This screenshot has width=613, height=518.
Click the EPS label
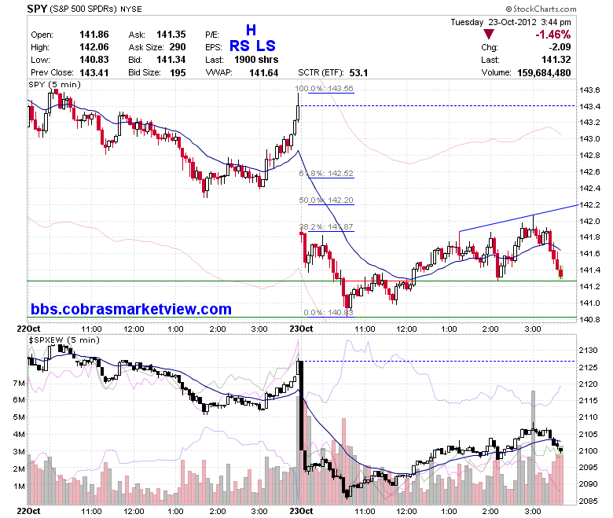[214, 47]
